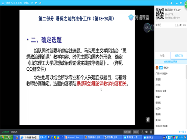Image resolution: width=187 pixels, height=140 pixels.
Task: Click the 45% circular progress indicator
Action: pyautogui.click(x=147, y=28)
